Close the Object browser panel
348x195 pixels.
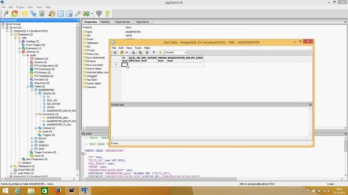[77, 20]
